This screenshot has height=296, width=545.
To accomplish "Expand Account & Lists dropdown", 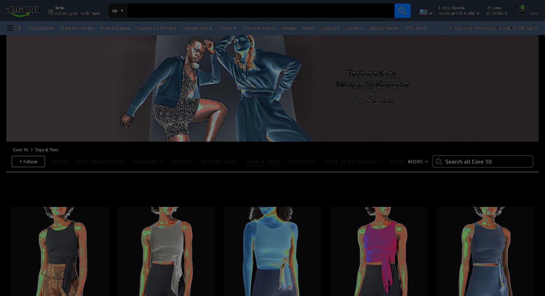I will (x=459, y=11).
